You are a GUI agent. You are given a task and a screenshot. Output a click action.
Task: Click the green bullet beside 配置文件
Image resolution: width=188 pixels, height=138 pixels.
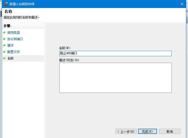(4, 52)
